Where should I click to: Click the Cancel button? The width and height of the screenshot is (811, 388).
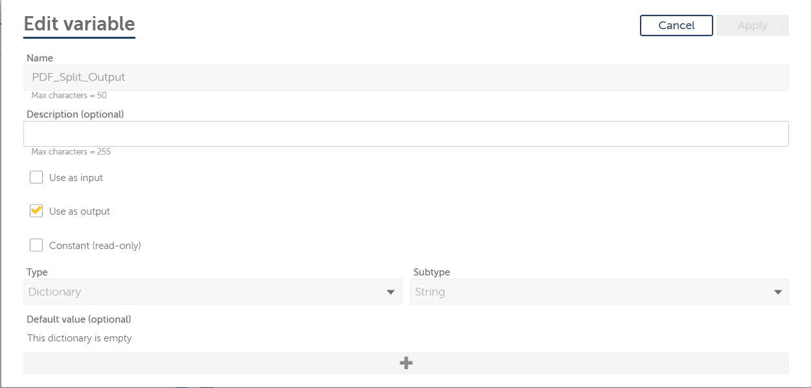point(676,25)
